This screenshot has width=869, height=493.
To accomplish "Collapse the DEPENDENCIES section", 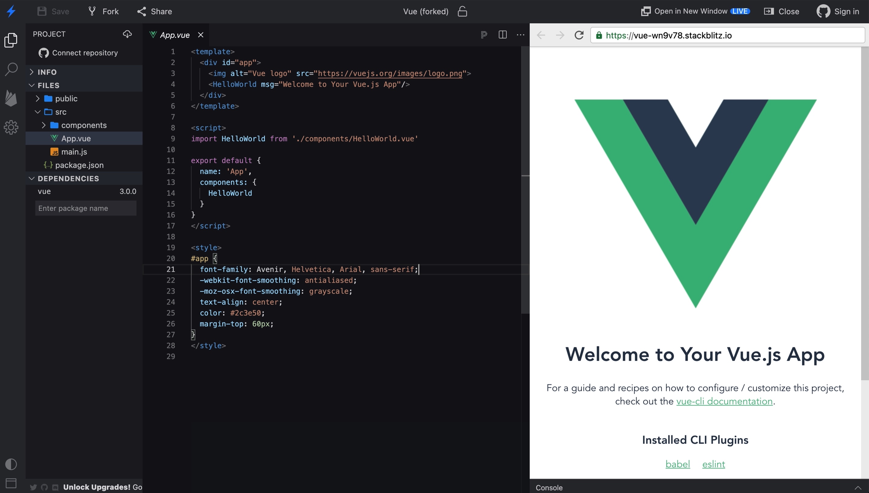I will click(x=84, y=178).
